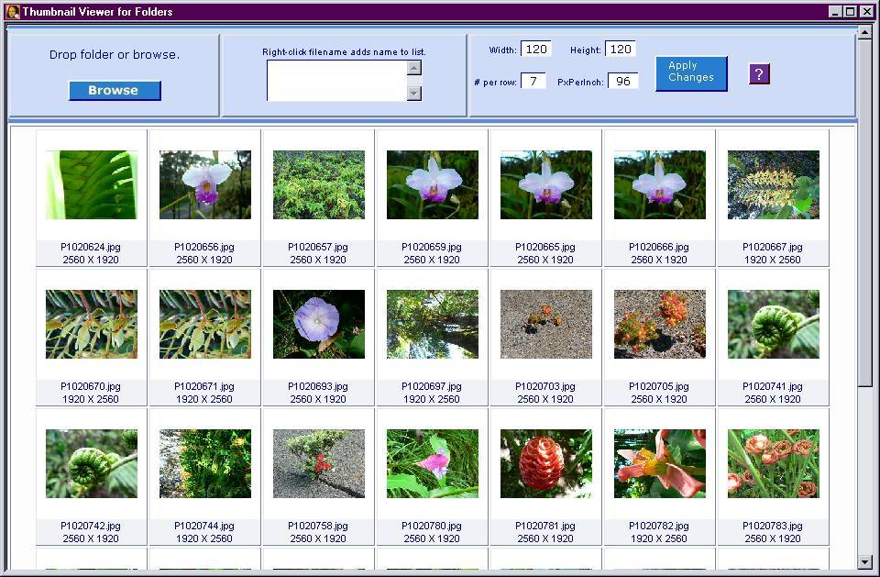The image size is (880, 577).
Task: Select the number per row field
Action: pos(533,82)
